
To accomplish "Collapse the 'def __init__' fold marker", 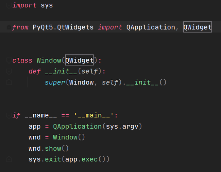I will (x=9, y=71).
